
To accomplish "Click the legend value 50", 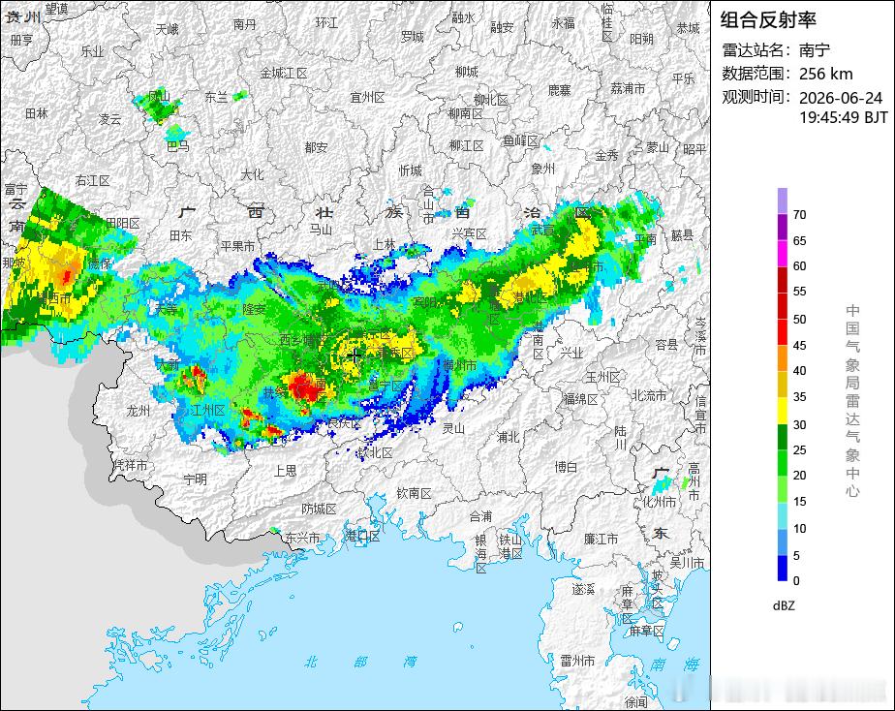I will click(x=800, y=320).
